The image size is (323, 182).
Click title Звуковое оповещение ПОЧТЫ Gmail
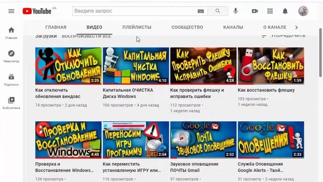coord(194,167)
